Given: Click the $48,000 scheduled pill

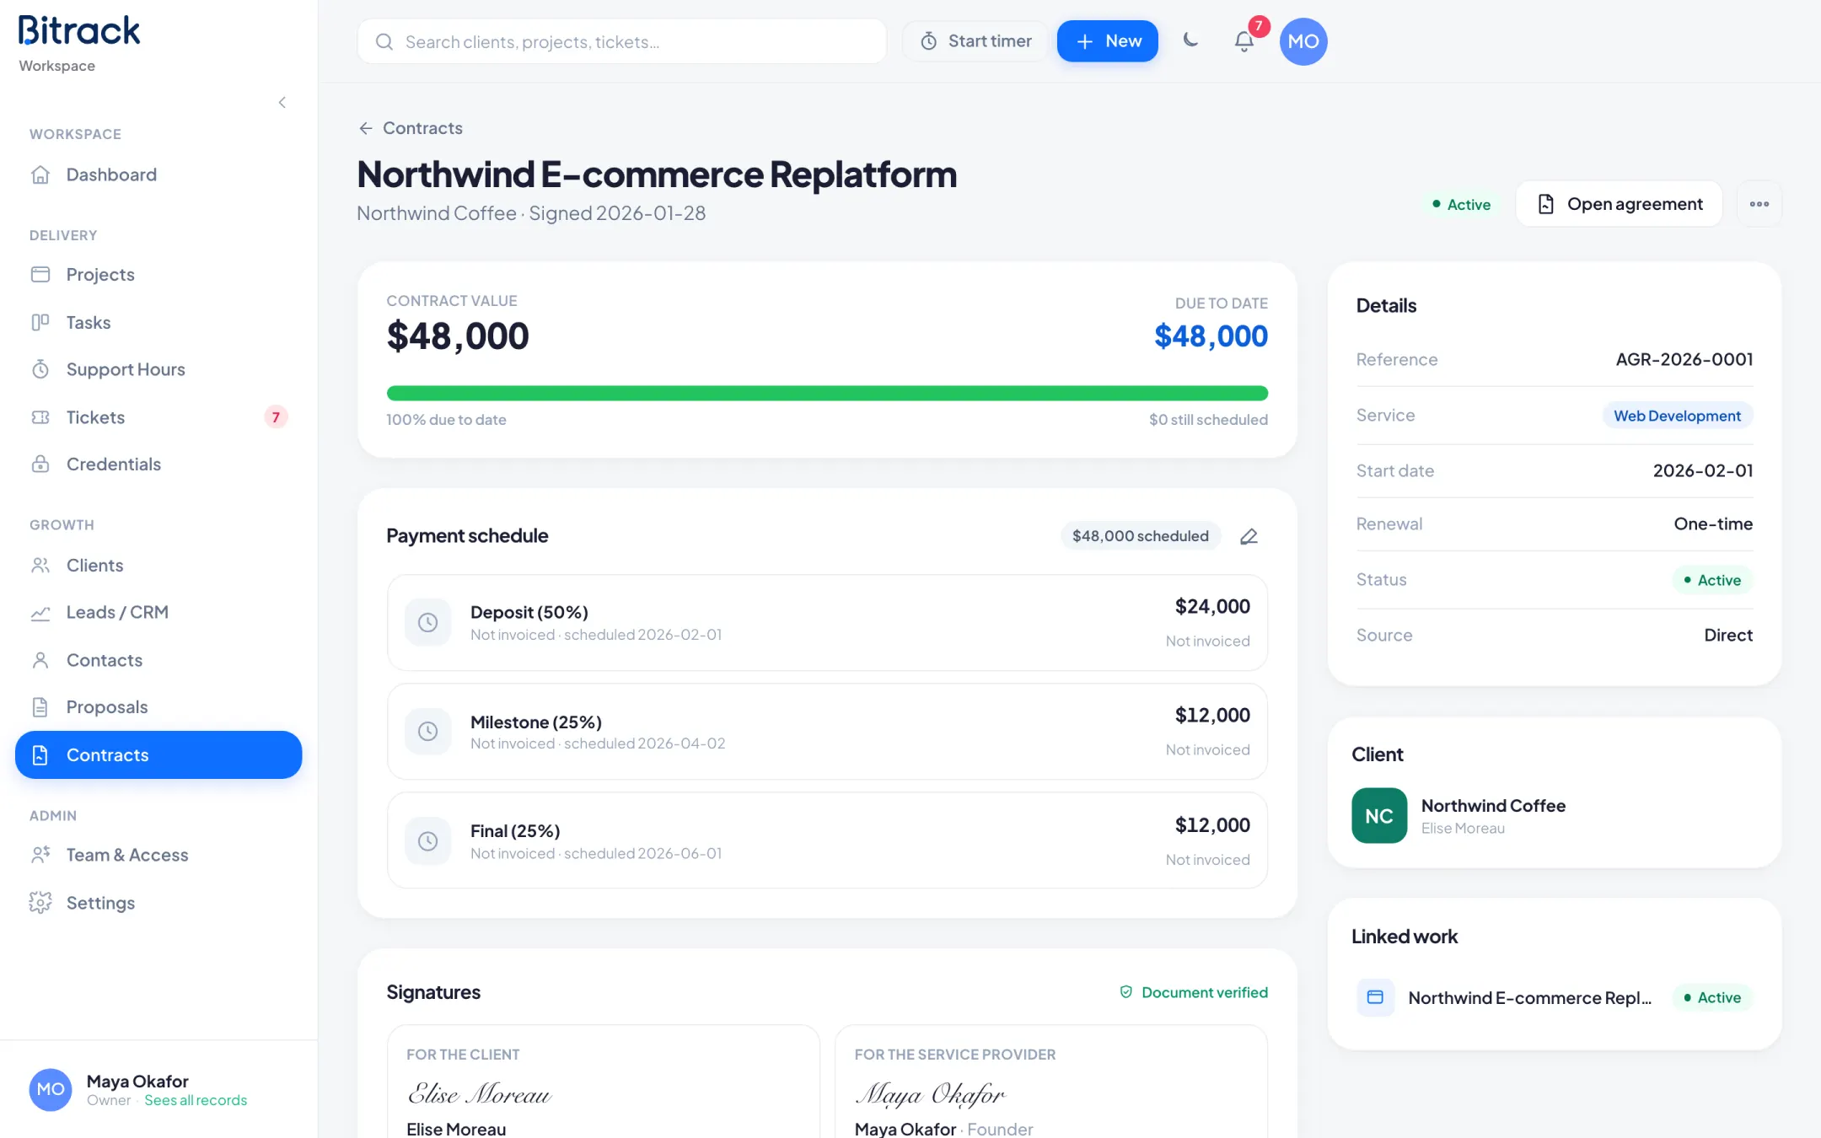Looking at the screenshot, I should click(x=1140, y=536).
